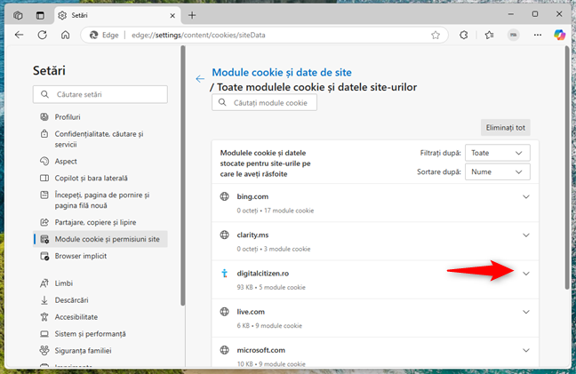The width and height of the screenshot is (576, 374).
Task: Click the globe icon next to clarity.ms
Action: click(x=225, y=235)
